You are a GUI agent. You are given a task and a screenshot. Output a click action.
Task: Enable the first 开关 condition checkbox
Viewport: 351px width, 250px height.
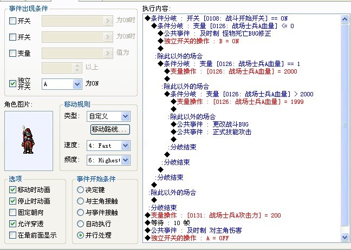coord(12,21)
